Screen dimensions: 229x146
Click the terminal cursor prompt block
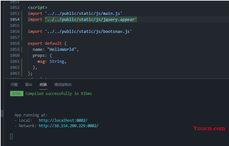click(x=11, y=136)
